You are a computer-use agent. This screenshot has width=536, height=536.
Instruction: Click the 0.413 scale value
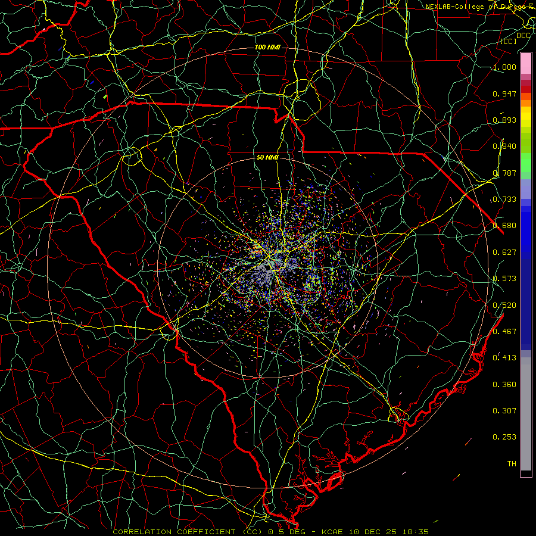504,358
